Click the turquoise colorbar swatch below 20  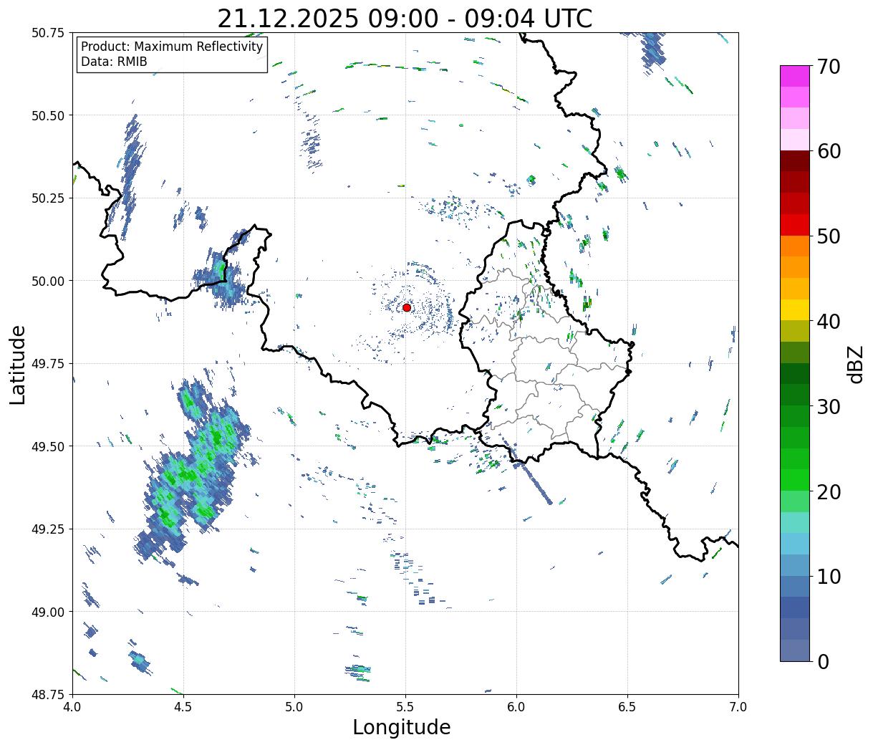click(794, 522)
